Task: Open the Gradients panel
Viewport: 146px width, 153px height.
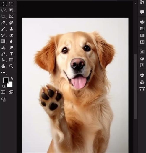Action: click(x=142, y=35)
